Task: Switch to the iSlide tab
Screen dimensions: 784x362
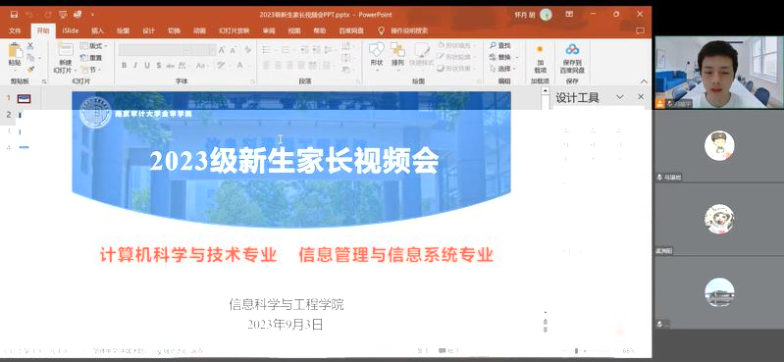Action: point(71,31)
